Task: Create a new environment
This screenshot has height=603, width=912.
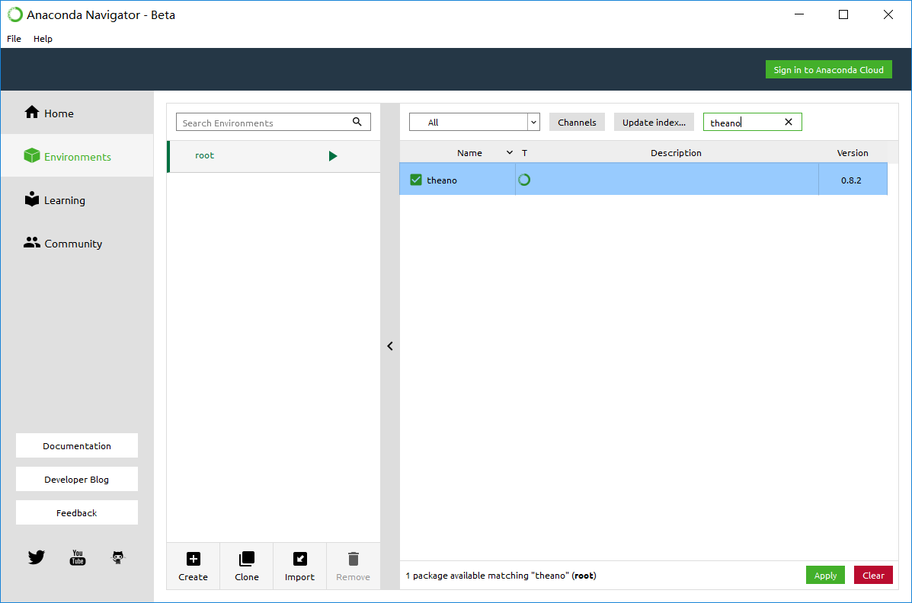Action: coord(193,566)
